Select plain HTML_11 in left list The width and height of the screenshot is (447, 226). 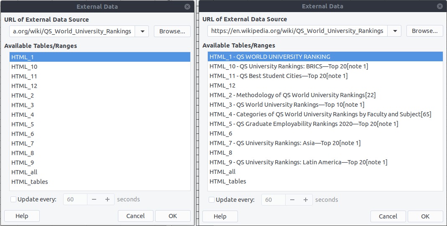point(100,76)
